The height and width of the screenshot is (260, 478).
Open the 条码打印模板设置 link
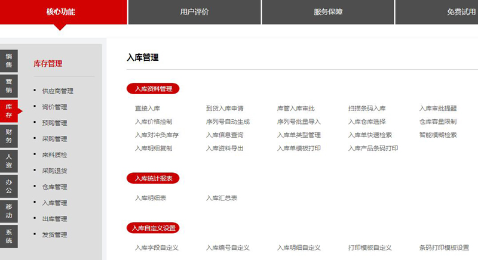coord(444,247)
